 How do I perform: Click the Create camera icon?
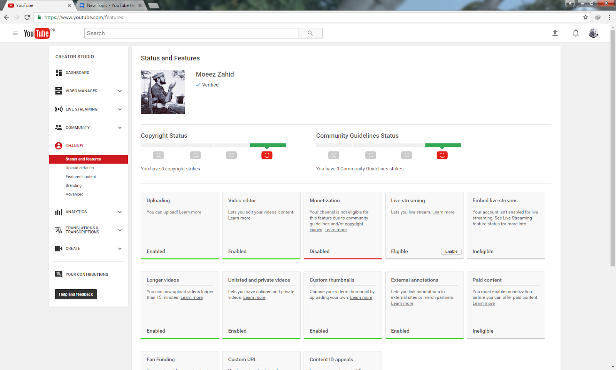pyautogui.click(x=59, y=248)
